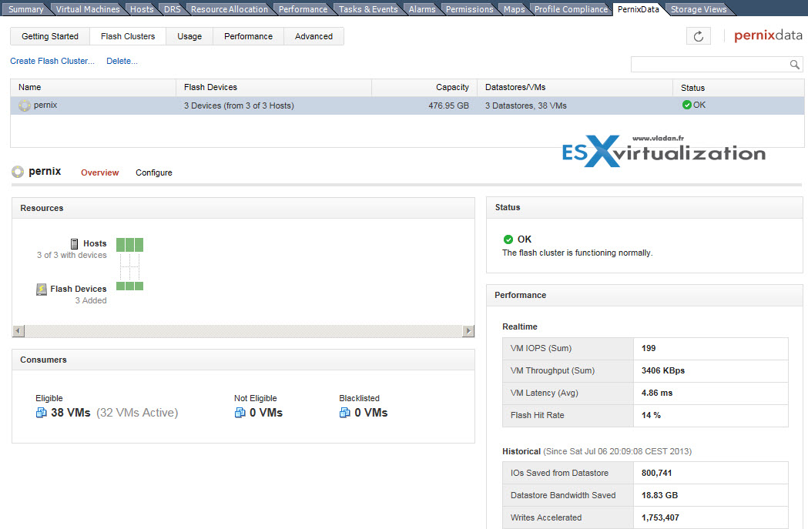808x529 pixels.
Task: Click Resources scrollbar right arrow
Action: 468,330
